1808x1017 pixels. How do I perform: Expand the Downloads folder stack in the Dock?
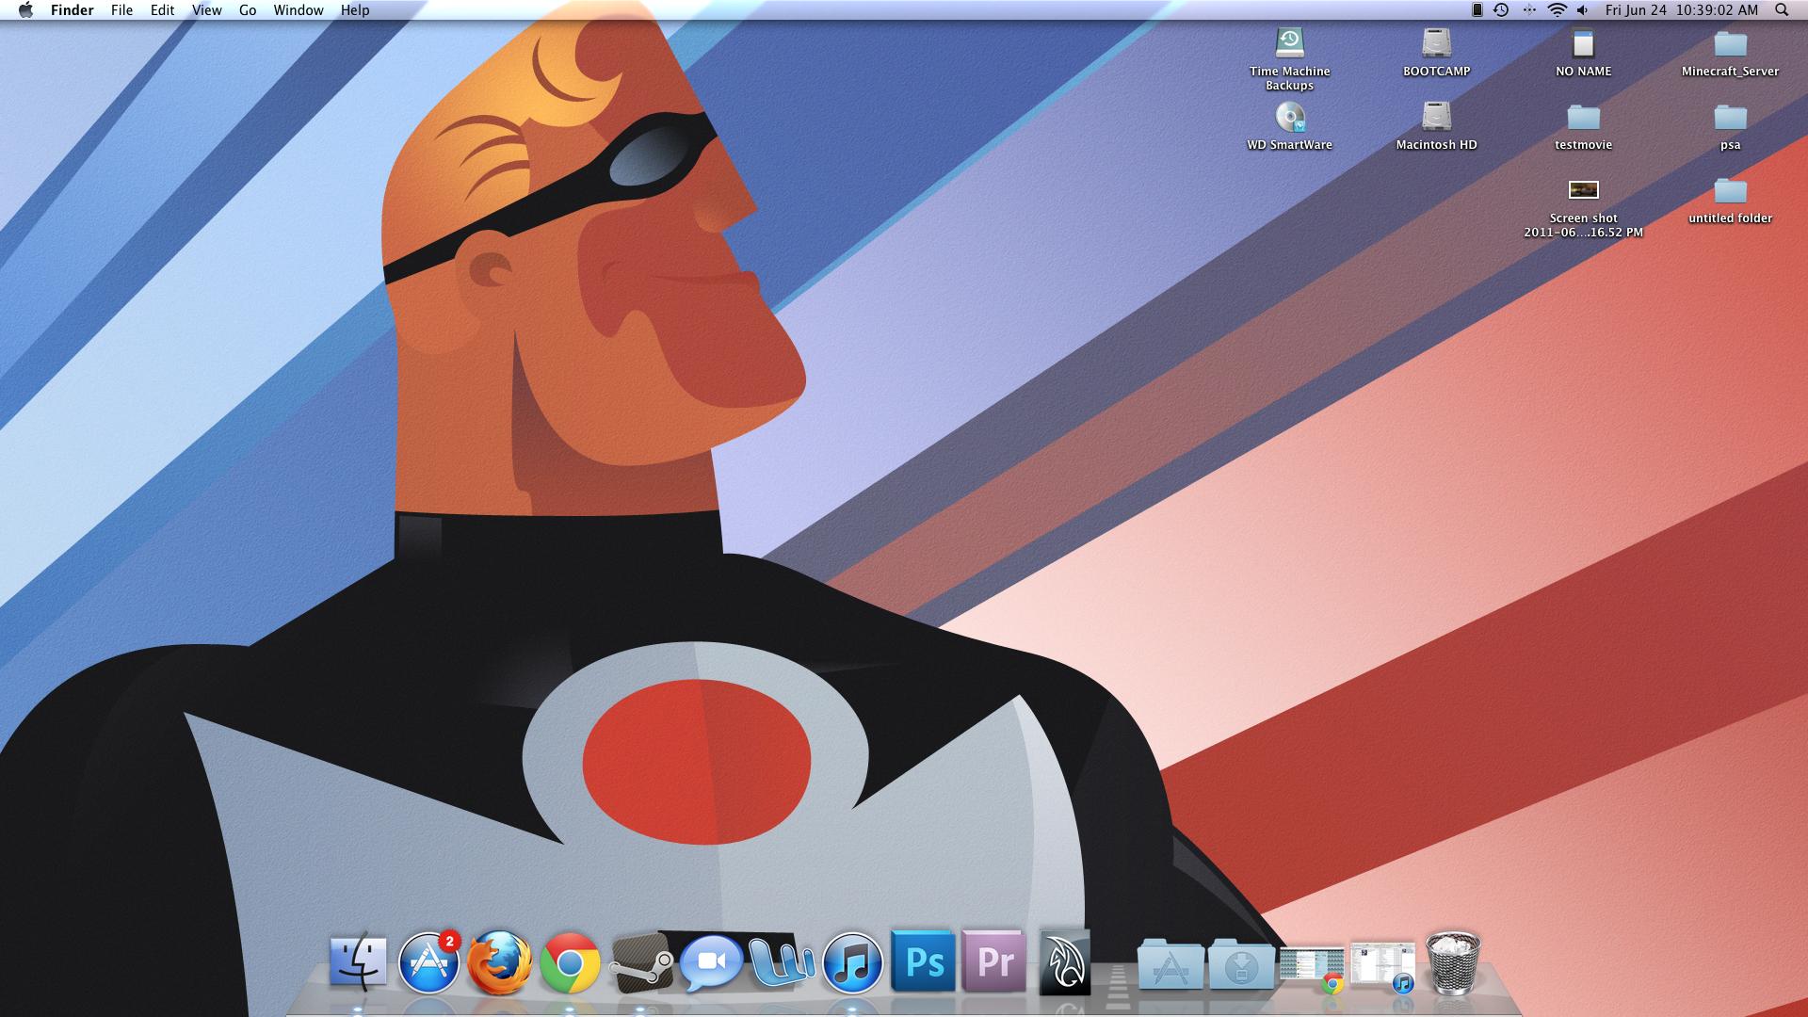coord(1241,964)
